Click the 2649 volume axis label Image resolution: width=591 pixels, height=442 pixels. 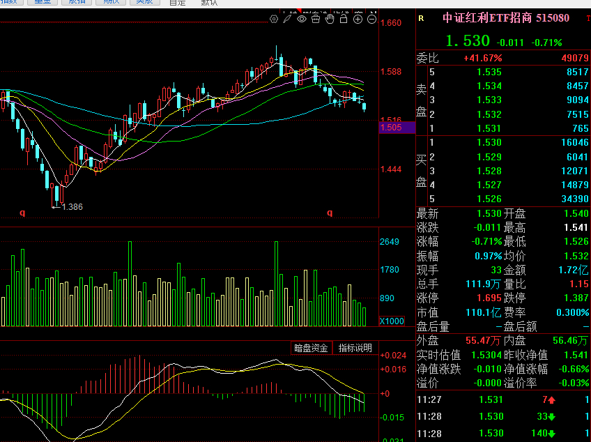point(390,242)
